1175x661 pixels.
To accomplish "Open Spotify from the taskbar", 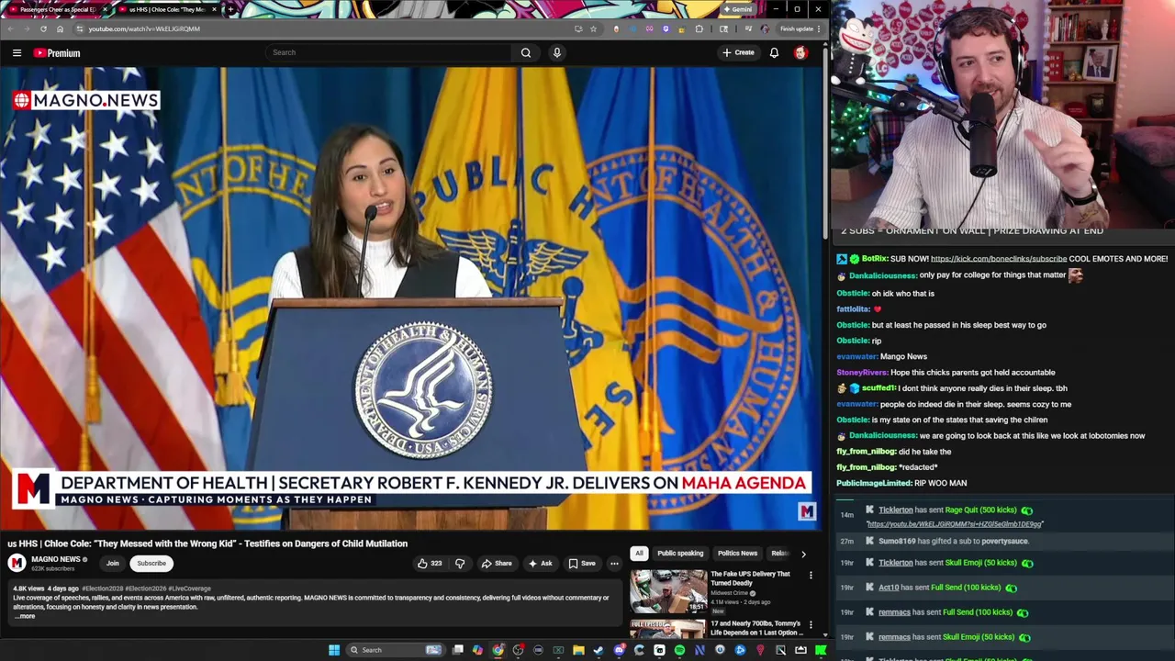I will click(x=679, y=650).
